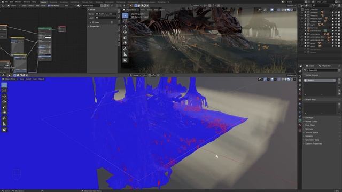342x192 pixels.
Task: Open Global orientation dropdown in lower viewport header
Action: pyautogui.click(x=136, y=75)
